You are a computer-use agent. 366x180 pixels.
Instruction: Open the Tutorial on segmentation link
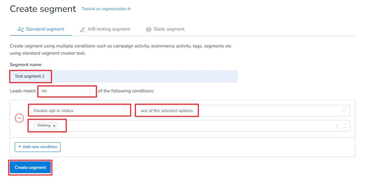(x=104, y=9)
